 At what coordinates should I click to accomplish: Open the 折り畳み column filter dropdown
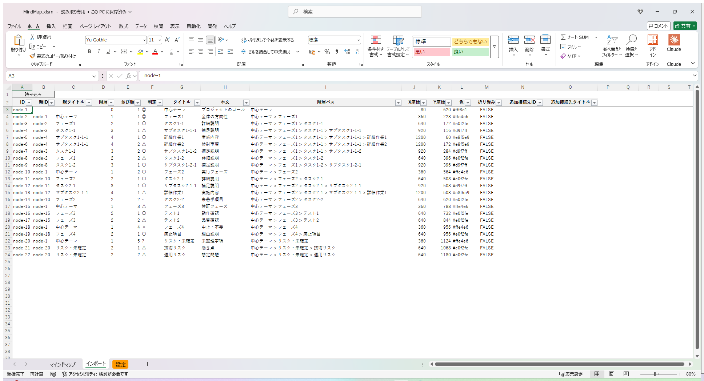click(499, 103)
